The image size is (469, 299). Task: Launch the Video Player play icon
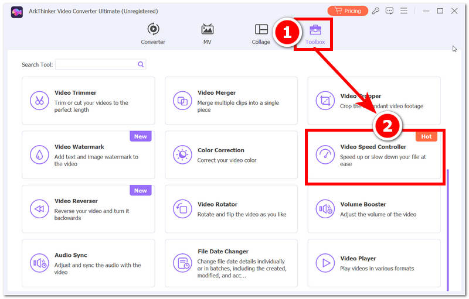click(x=325, y=263)
